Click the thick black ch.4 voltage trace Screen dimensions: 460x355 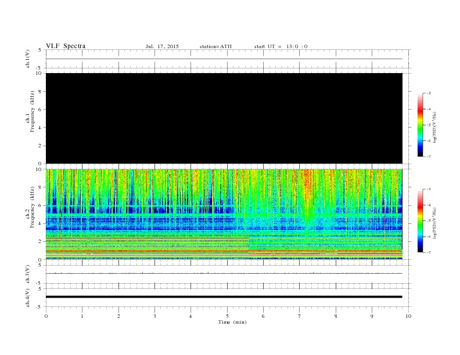224,297
